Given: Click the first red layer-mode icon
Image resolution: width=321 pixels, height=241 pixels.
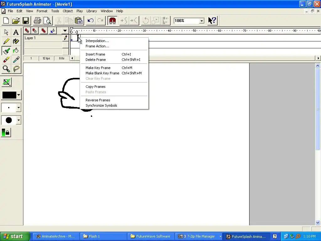Looking at the screenshot, I should pos(27,31).
